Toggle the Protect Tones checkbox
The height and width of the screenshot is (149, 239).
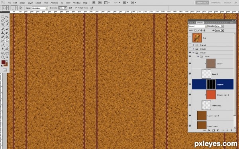76,8
